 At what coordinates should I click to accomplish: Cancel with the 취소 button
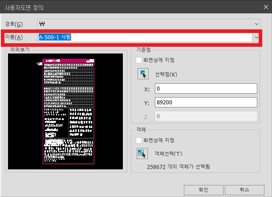(x=244, y=190)
